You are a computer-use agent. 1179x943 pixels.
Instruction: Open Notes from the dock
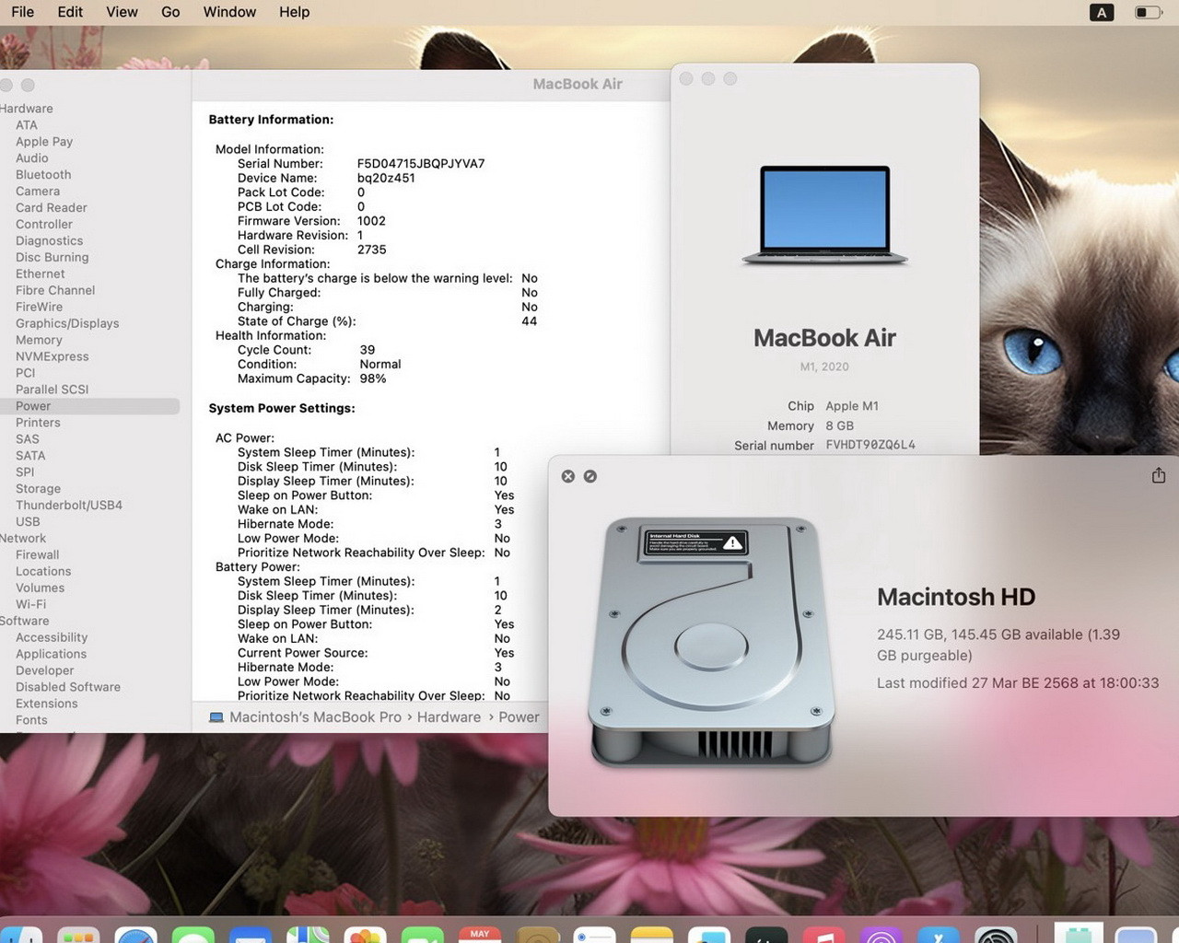[652, 934]
